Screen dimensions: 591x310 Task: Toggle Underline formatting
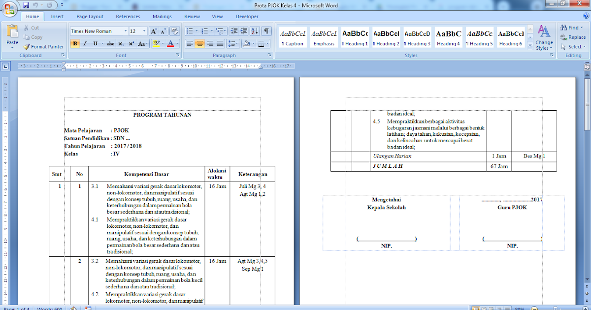(97, 44)
